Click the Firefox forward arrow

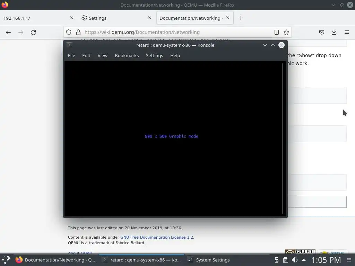[21, 32]
